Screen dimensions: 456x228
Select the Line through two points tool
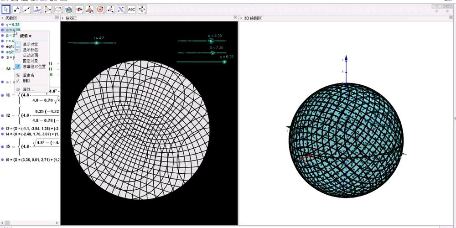click(x=27, y=9)
